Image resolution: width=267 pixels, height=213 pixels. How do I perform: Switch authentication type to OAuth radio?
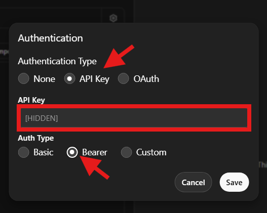click(x=124, y=78)
